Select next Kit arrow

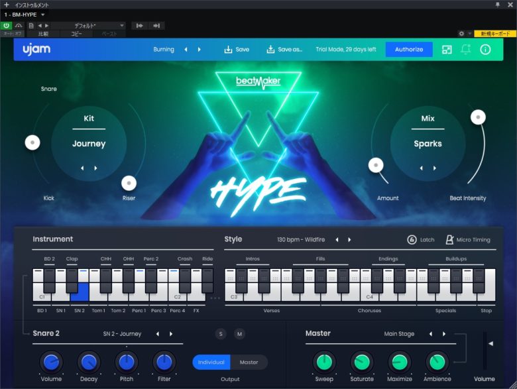pos(95,168)
